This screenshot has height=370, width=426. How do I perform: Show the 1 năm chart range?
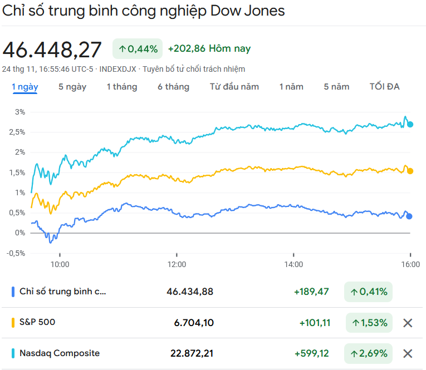pos(291,87)
